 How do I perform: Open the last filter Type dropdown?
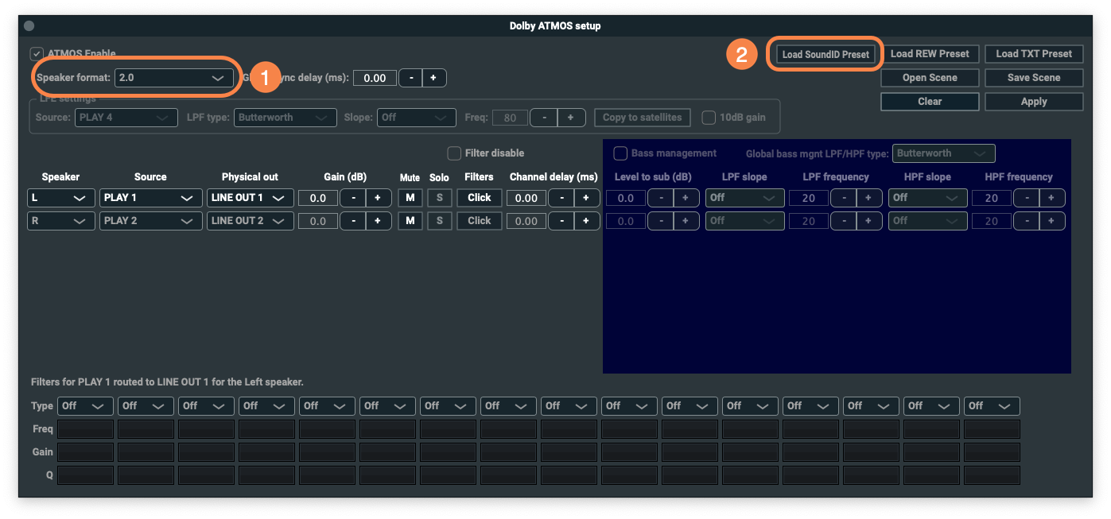[992, 406]
